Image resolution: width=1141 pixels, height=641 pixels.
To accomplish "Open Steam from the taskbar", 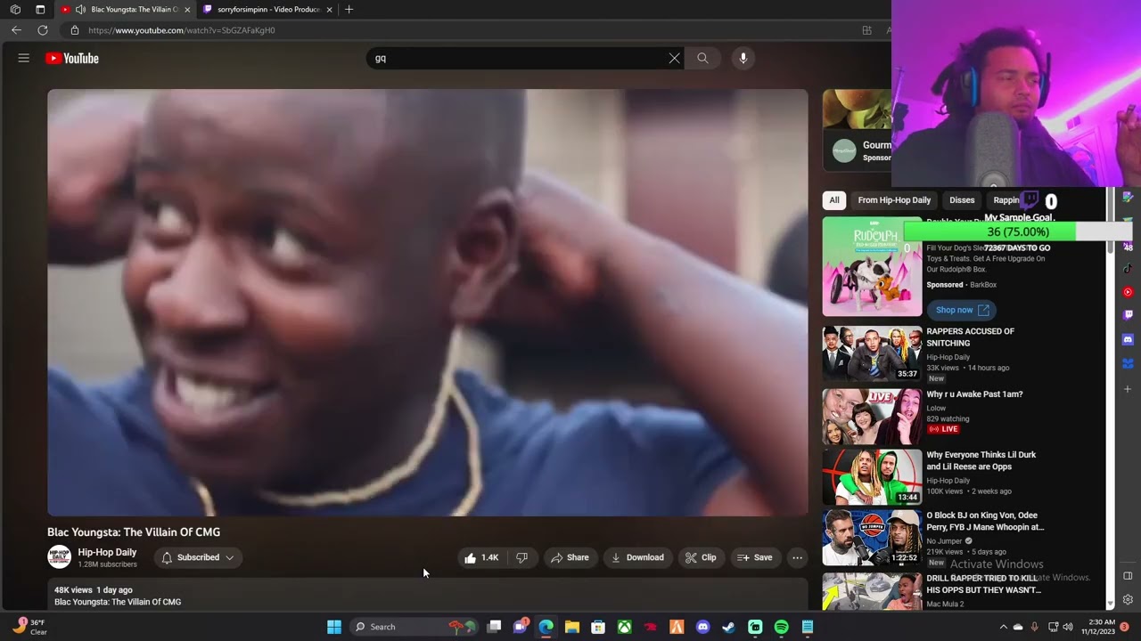I will tap(728, 627).
